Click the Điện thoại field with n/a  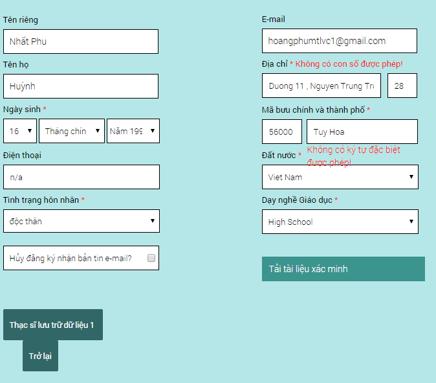coord(82,177)
